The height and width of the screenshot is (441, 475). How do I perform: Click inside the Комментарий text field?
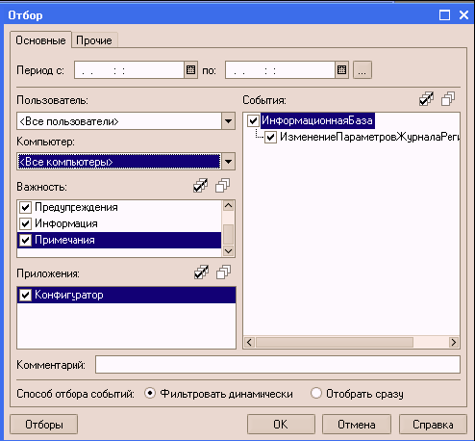click(x=278, y=364)
